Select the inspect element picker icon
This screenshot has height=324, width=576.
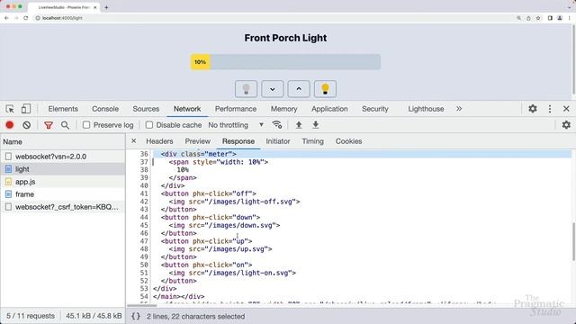pos(10,109)
